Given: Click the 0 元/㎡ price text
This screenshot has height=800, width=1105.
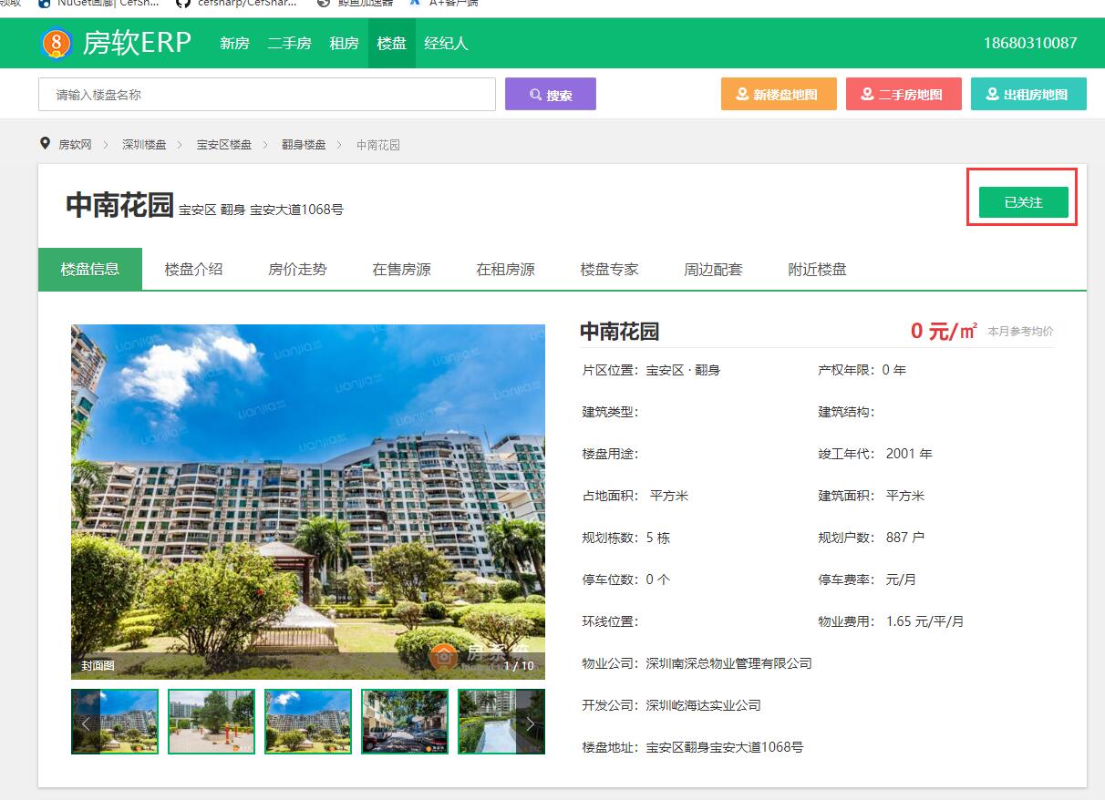Looking at the screenshot, I should click(945, 331).
